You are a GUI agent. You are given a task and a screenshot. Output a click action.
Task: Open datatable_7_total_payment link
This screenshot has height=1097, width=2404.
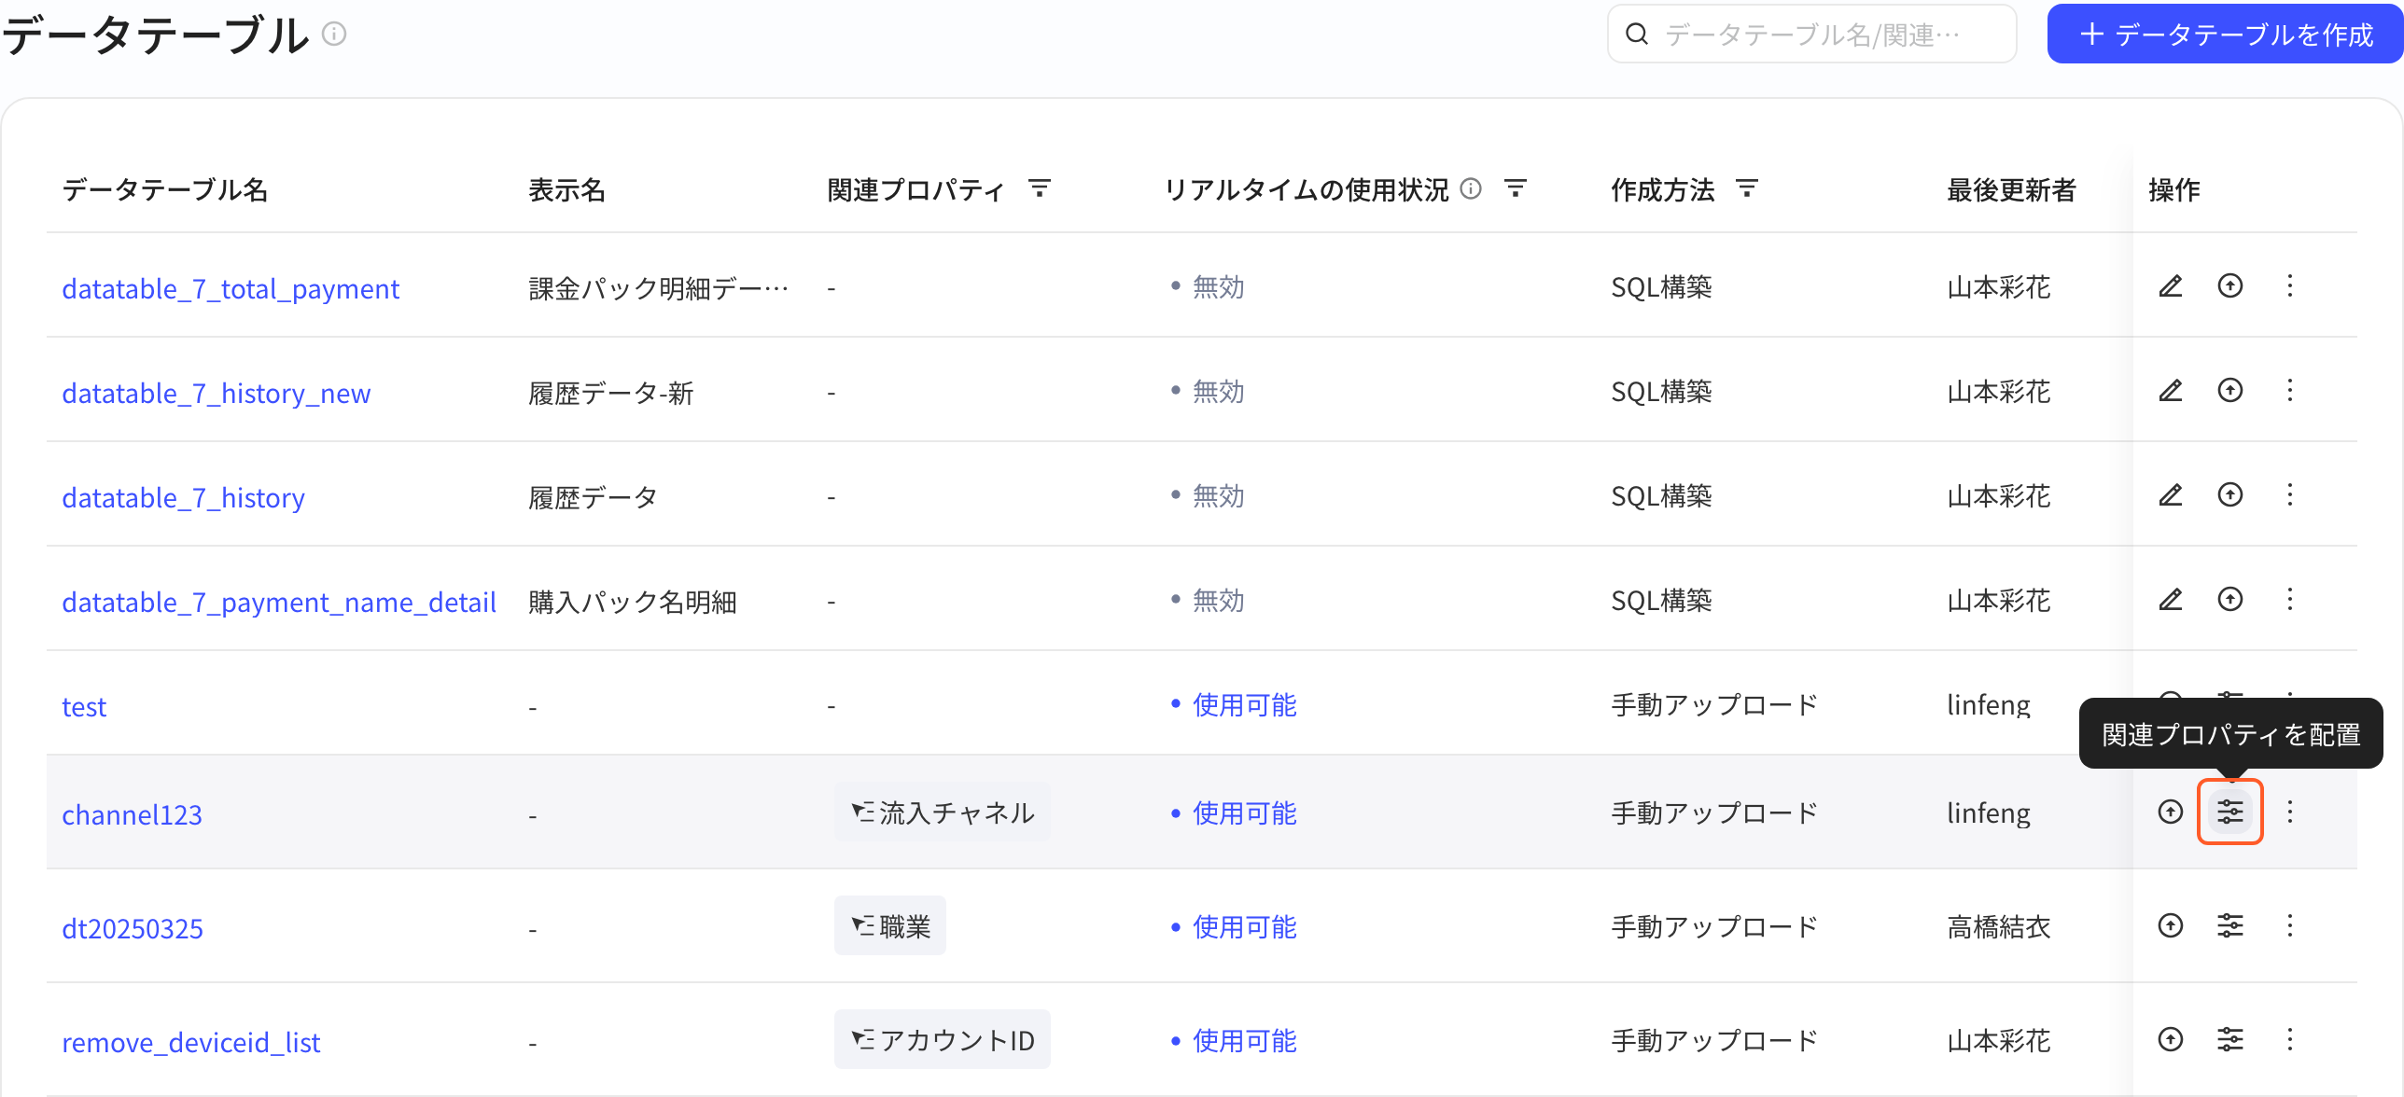(x=231, y=288)
